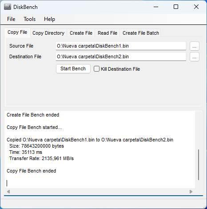Open the Tools menu

coord(30,19)
